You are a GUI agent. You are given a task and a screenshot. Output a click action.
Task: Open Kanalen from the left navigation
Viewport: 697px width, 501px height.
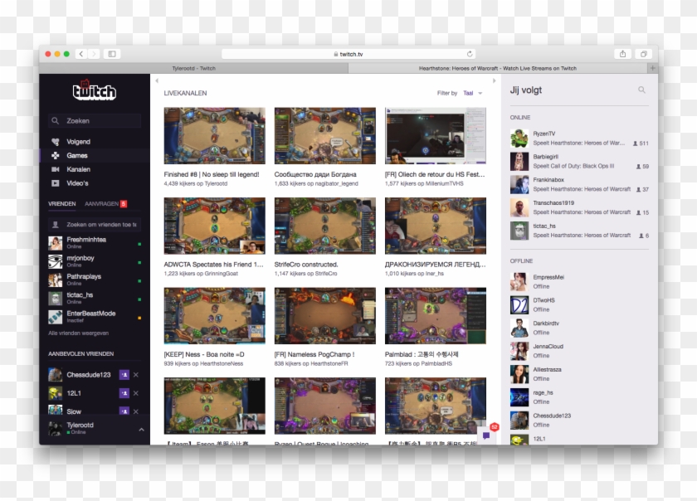tap(78, 169)
